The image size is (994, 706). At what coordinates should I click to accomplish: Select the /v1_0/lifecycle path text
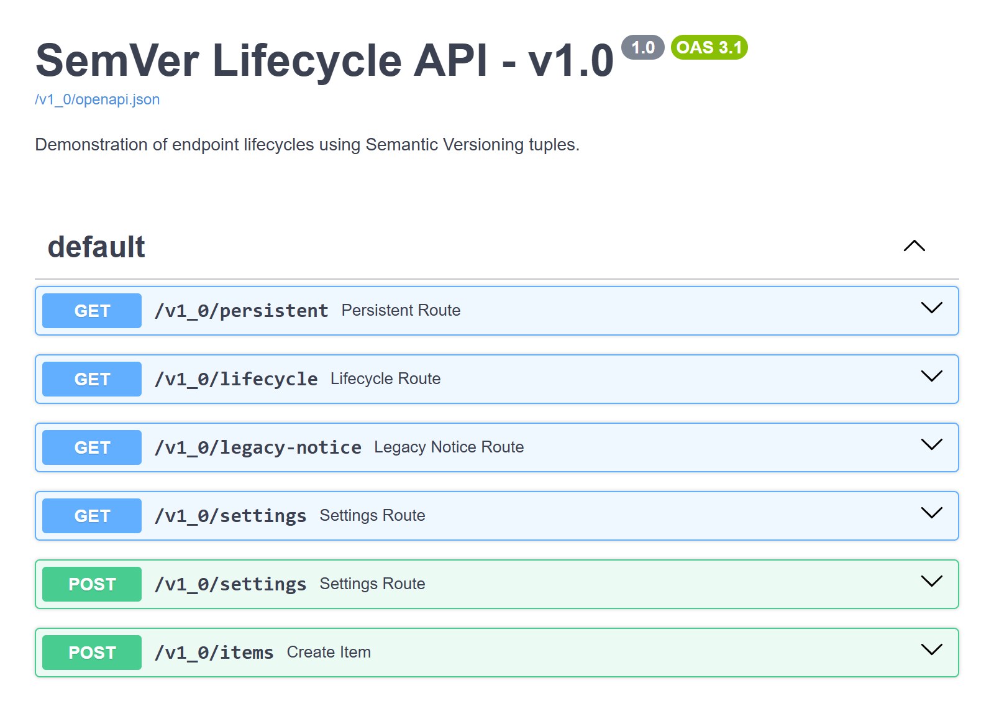(x=236, y=379)
